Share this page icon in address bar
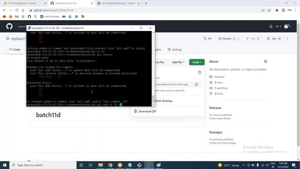The image size is (300, 169). pos(262,10)
